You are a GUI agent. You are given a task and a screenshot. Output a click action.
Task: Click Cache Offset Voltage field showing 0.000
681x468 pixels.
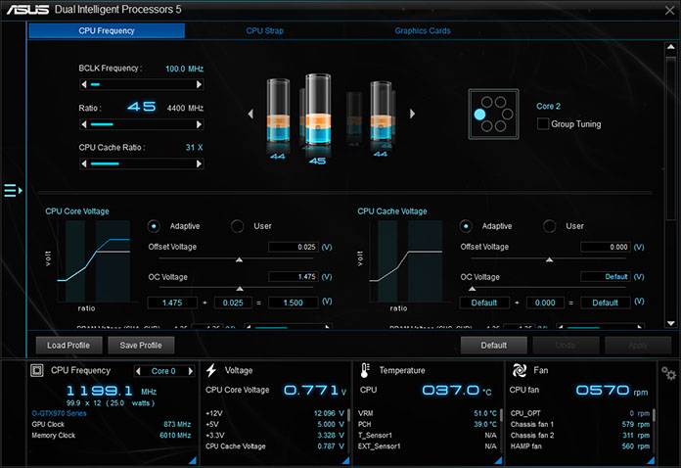(x=606, y=247)
